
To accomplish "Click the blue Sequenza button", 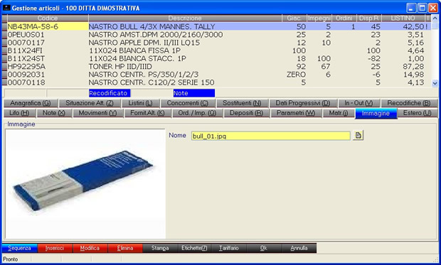I will pos(19,248).
